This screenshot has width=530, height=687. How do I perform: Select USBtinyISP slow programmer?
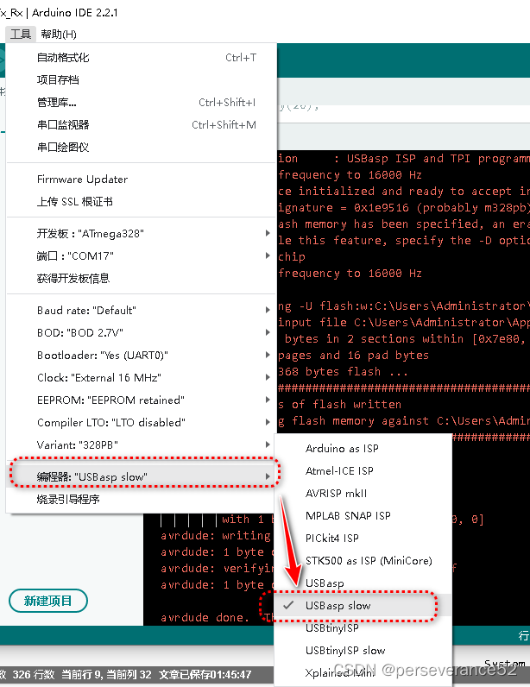pyautogui.click(x=363, y=650)
